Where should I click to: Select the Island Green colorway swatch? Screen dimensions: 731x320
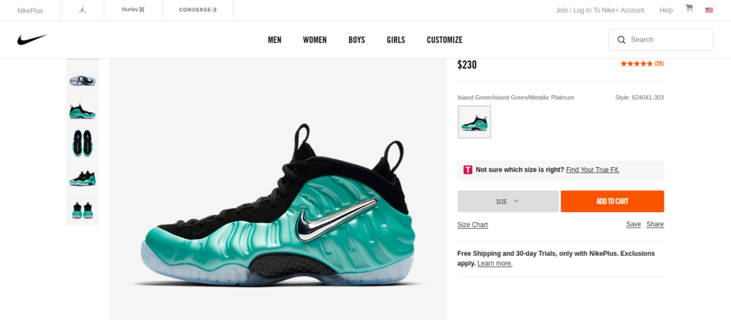pyautogui.click(x=474, y=121)
